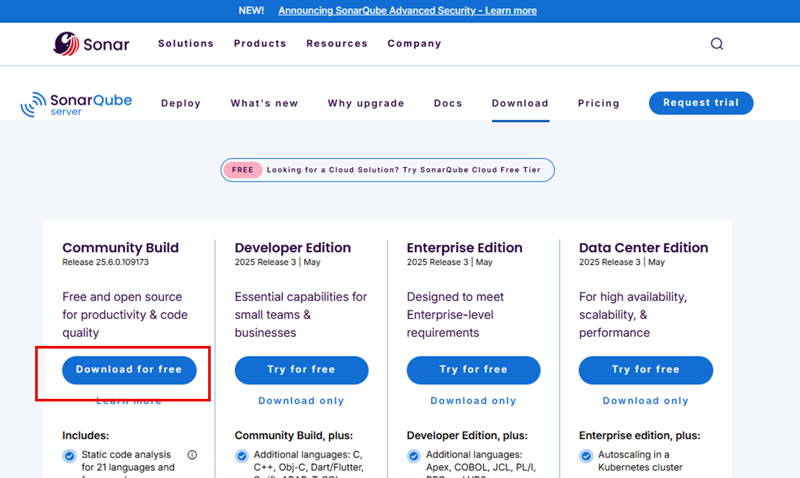This screenshot has width=800, height=478.
Task: Click the Developer Edition heading
Action: 293,247
